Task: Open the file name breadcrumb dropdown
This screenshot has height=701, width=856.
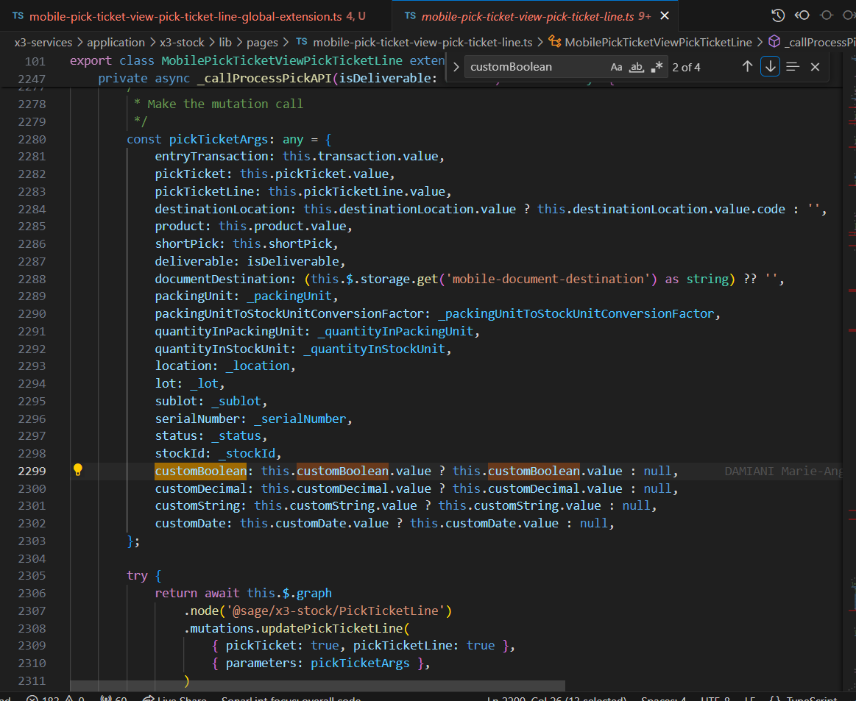Action: pyautogui.click(x=422, y=42)
